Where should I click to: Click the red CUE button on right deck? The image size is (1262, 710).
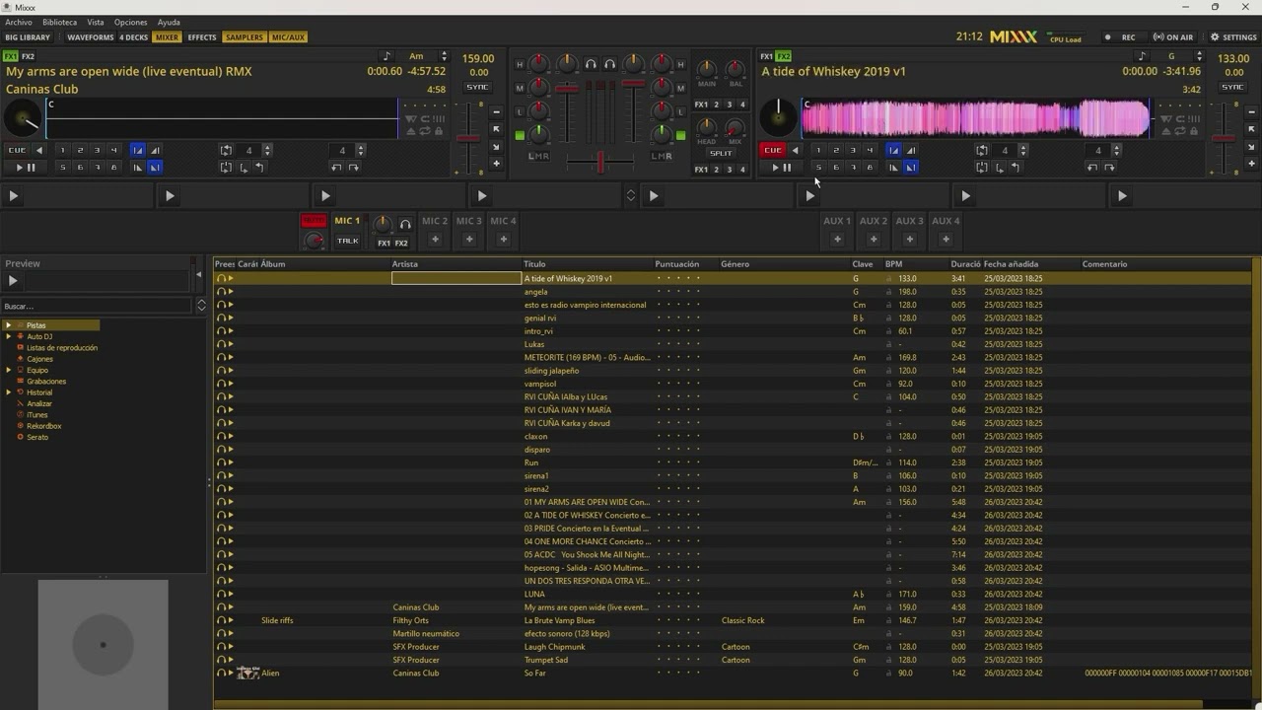pos(772,150)
